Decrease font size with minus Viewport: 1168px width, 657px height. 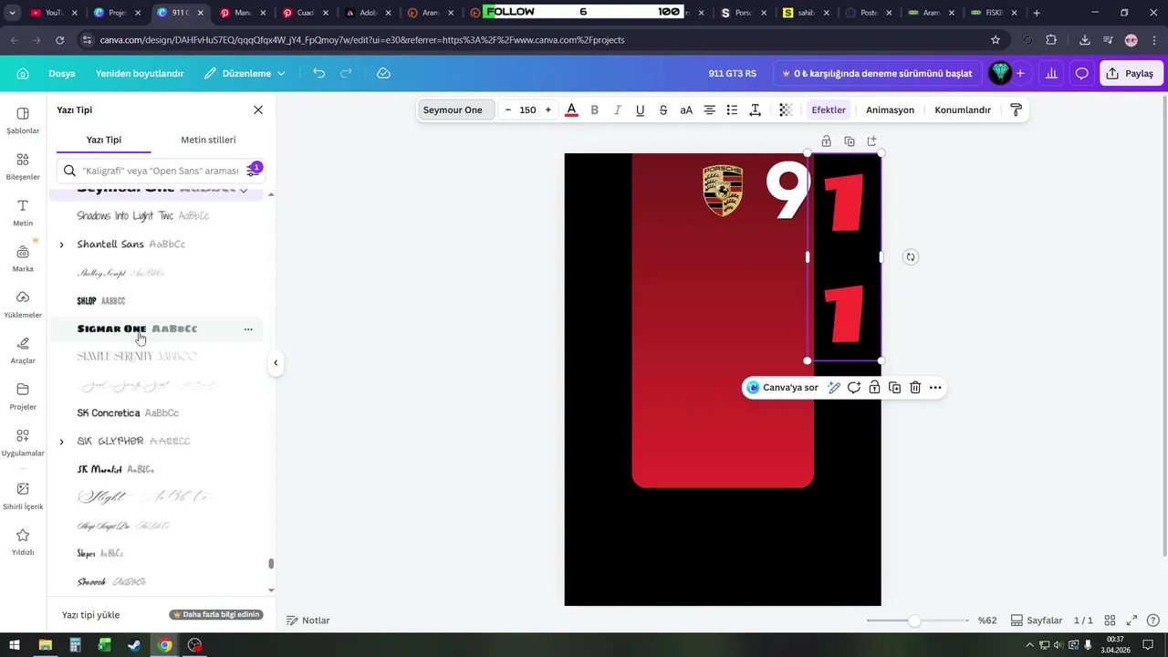click(x=508, y=109)
